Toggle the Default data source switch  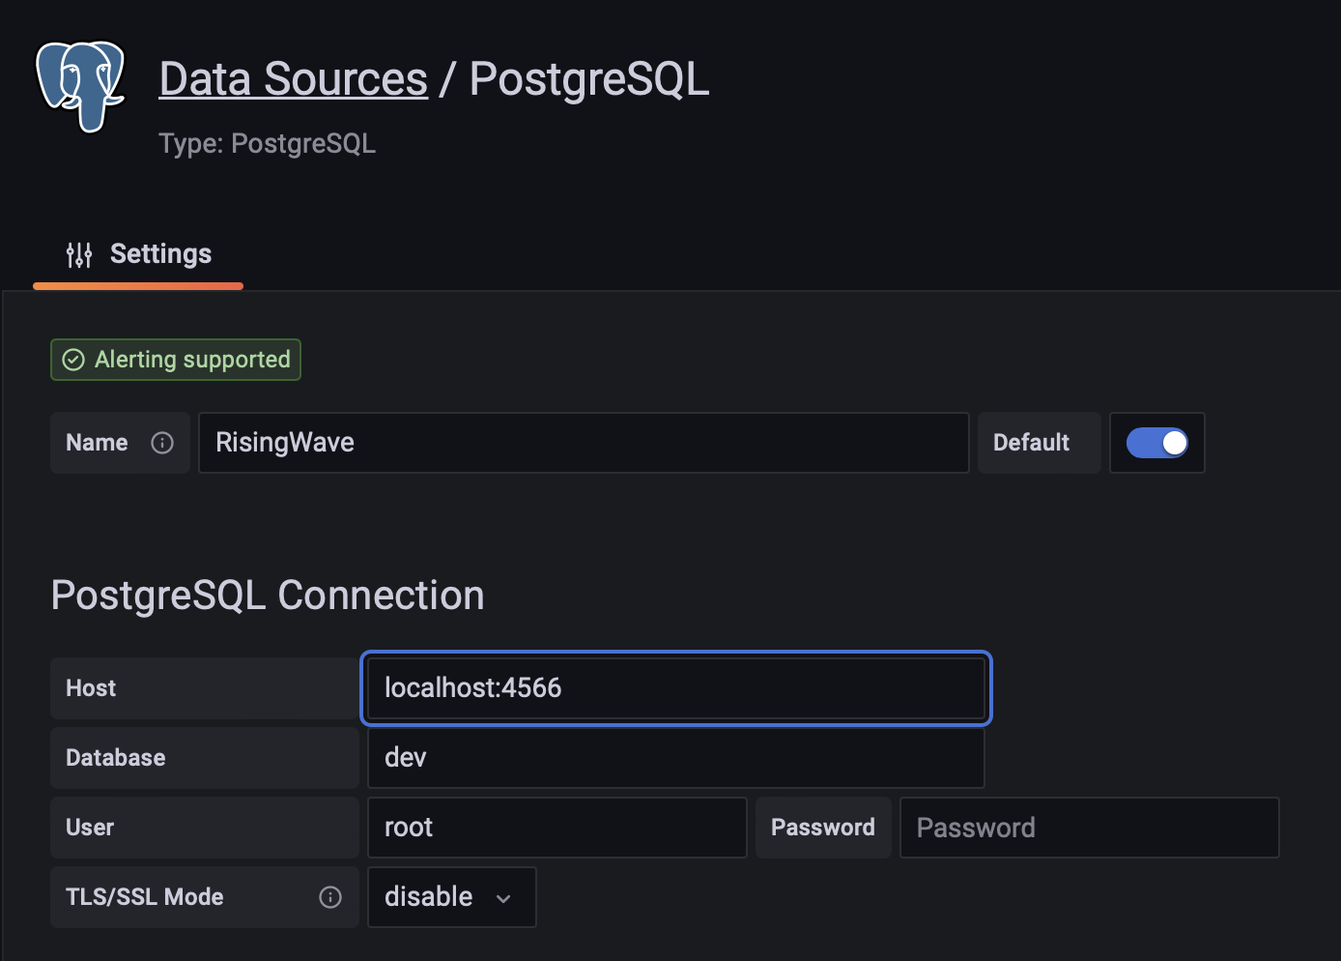coord(1156,443)
